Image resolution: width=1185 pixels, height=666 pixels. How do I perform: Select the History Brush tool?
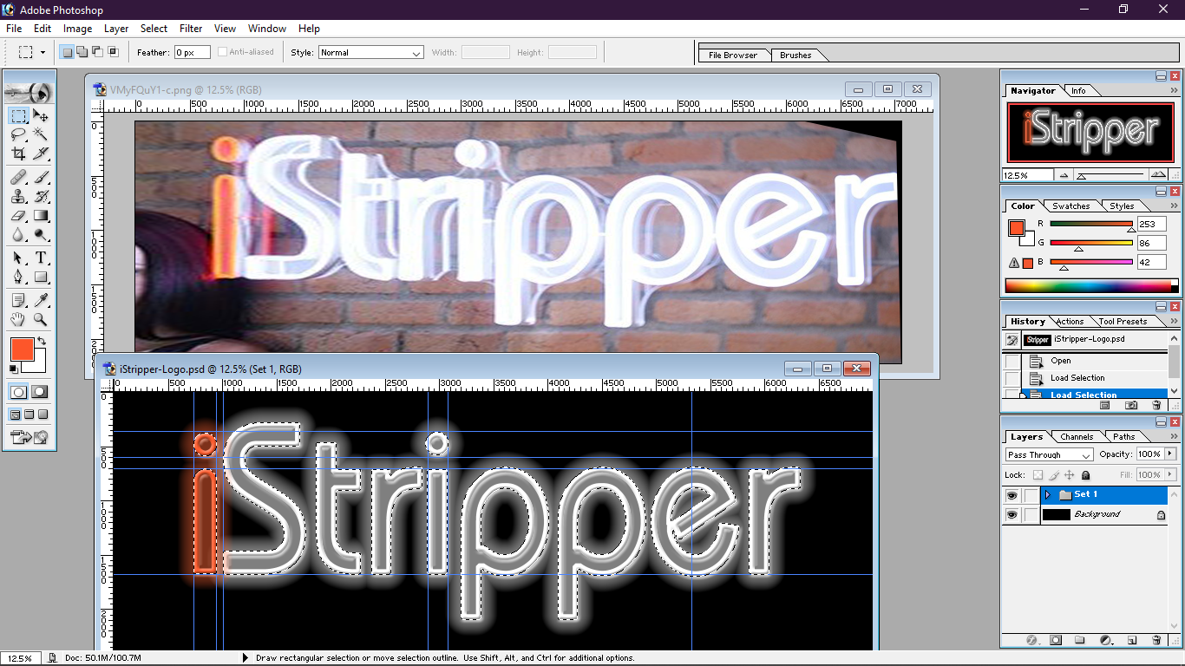(x=41, y=196)
